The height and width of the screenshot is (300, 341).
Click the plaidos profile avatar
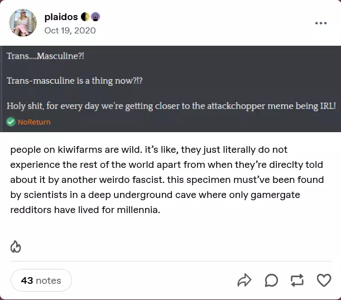click(x=24, y=23)
